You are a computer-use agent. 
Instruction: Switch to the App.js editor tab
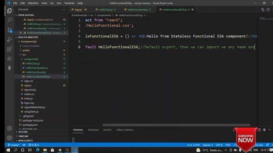click(x=79, y=9)
